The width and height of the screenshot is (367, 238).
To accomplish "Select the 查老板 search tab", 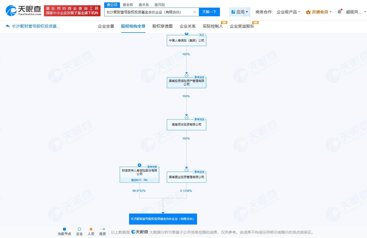I will pos(128,5).
